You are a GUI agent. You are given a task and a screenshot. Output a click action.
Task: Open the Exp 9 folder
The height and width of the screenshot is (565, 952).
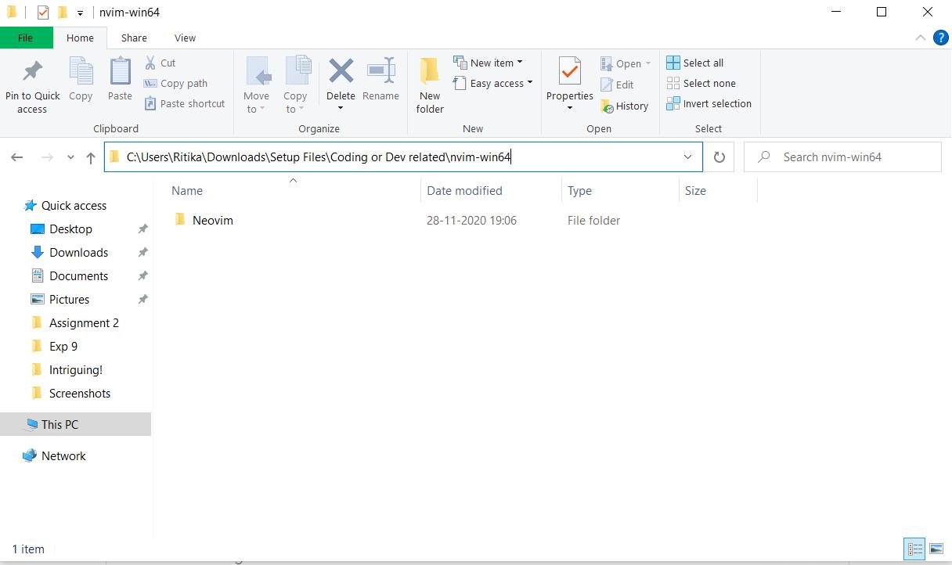[63, 346]
